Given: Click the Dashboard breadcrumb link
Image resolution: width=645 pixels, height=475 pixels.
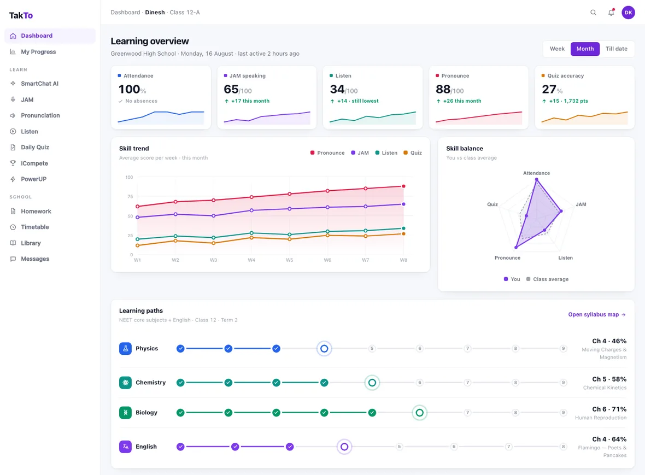Looking at the screenshot, I should 125,13.
